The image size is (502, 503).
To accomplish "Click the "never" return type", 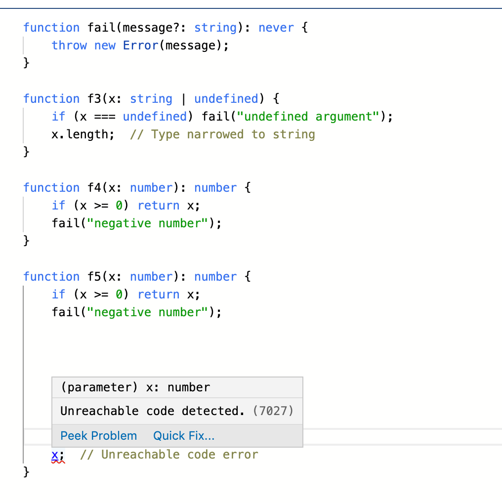I will pyautogui.click(x=276, y=28).
